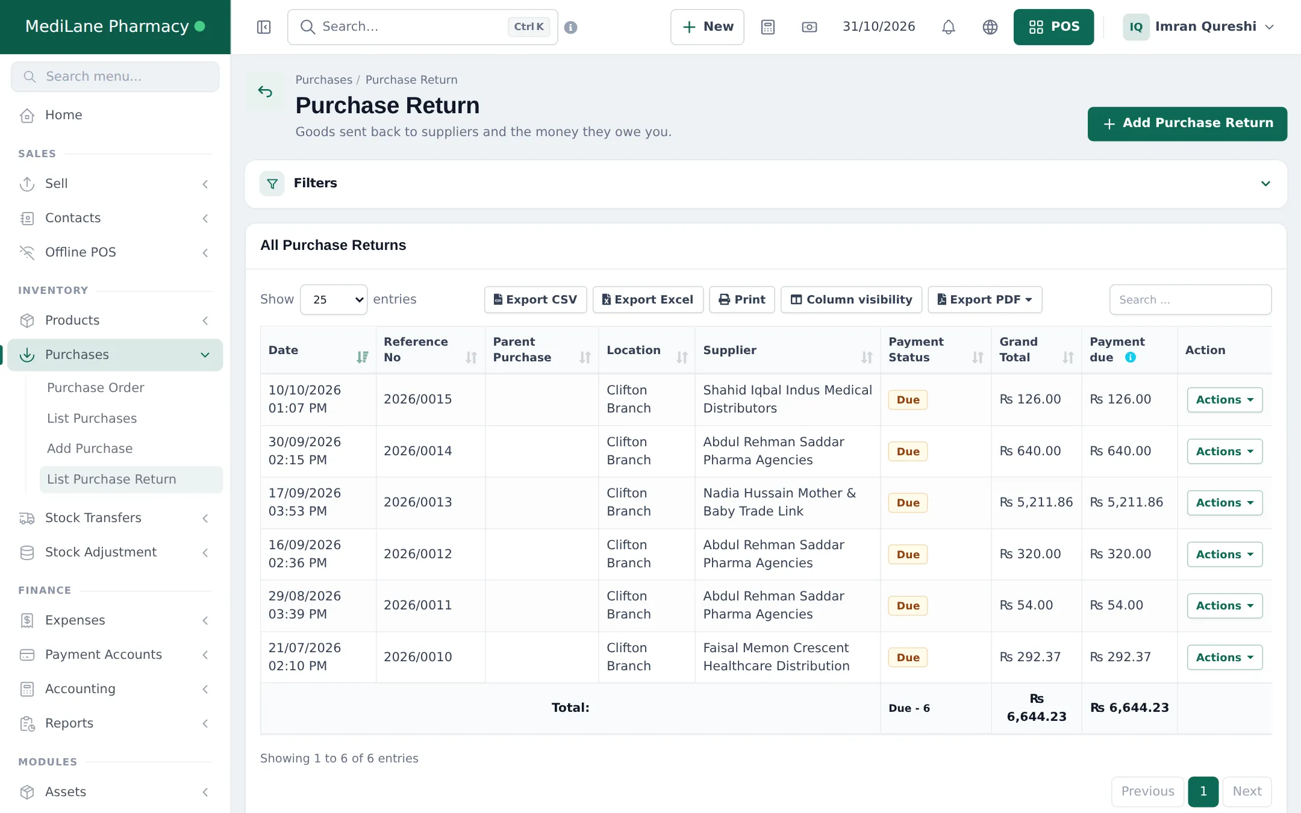Image resolution: width=1301 pixels, height=813 pixels.
Task: Sort by Supplier column arrows
Action: click(867, 357)
